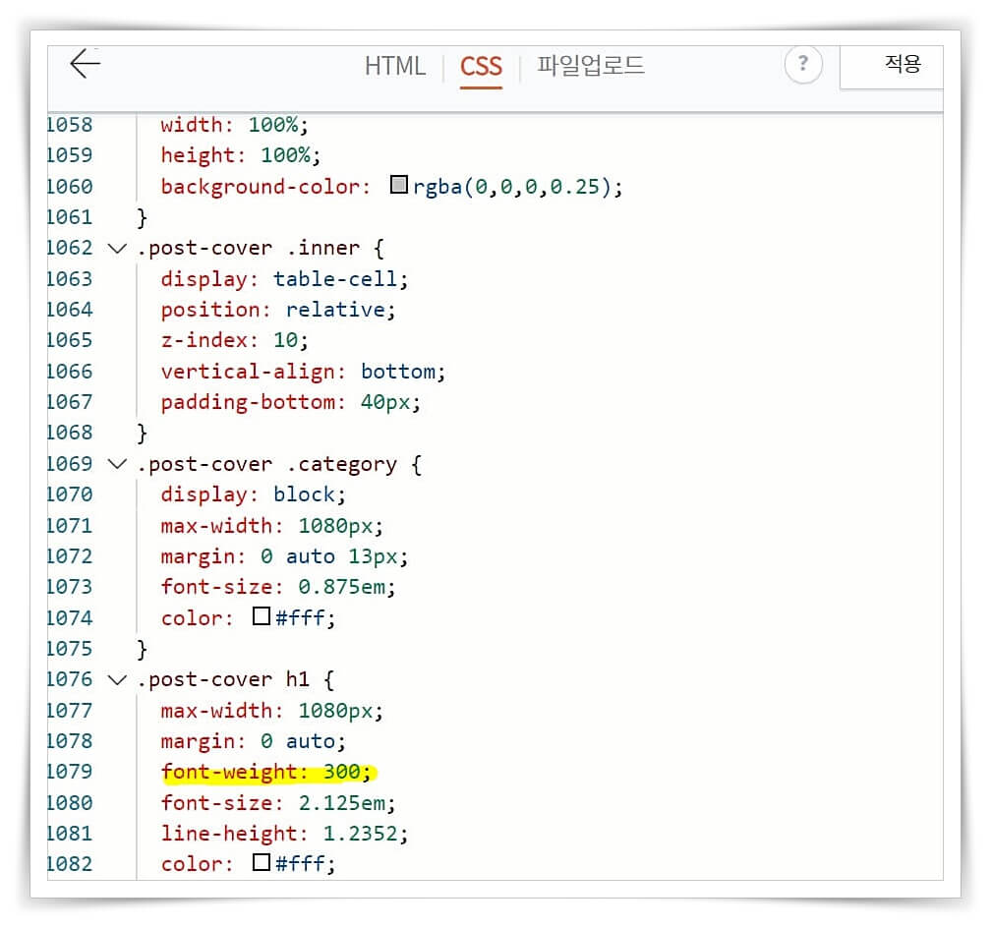Collapse the .post-cover h1 rule block
991x928 pixels.
pyautogui.click(x=116, y=678)
